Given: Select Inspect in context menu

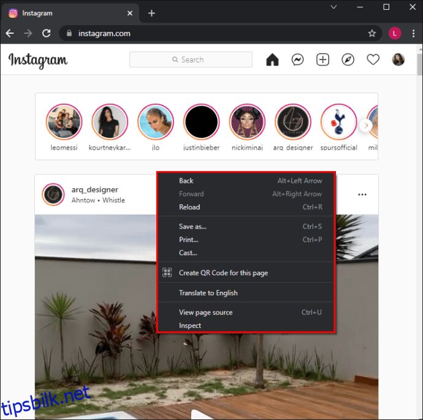Looking at the screenshot, I should click(x=246, y=326).
